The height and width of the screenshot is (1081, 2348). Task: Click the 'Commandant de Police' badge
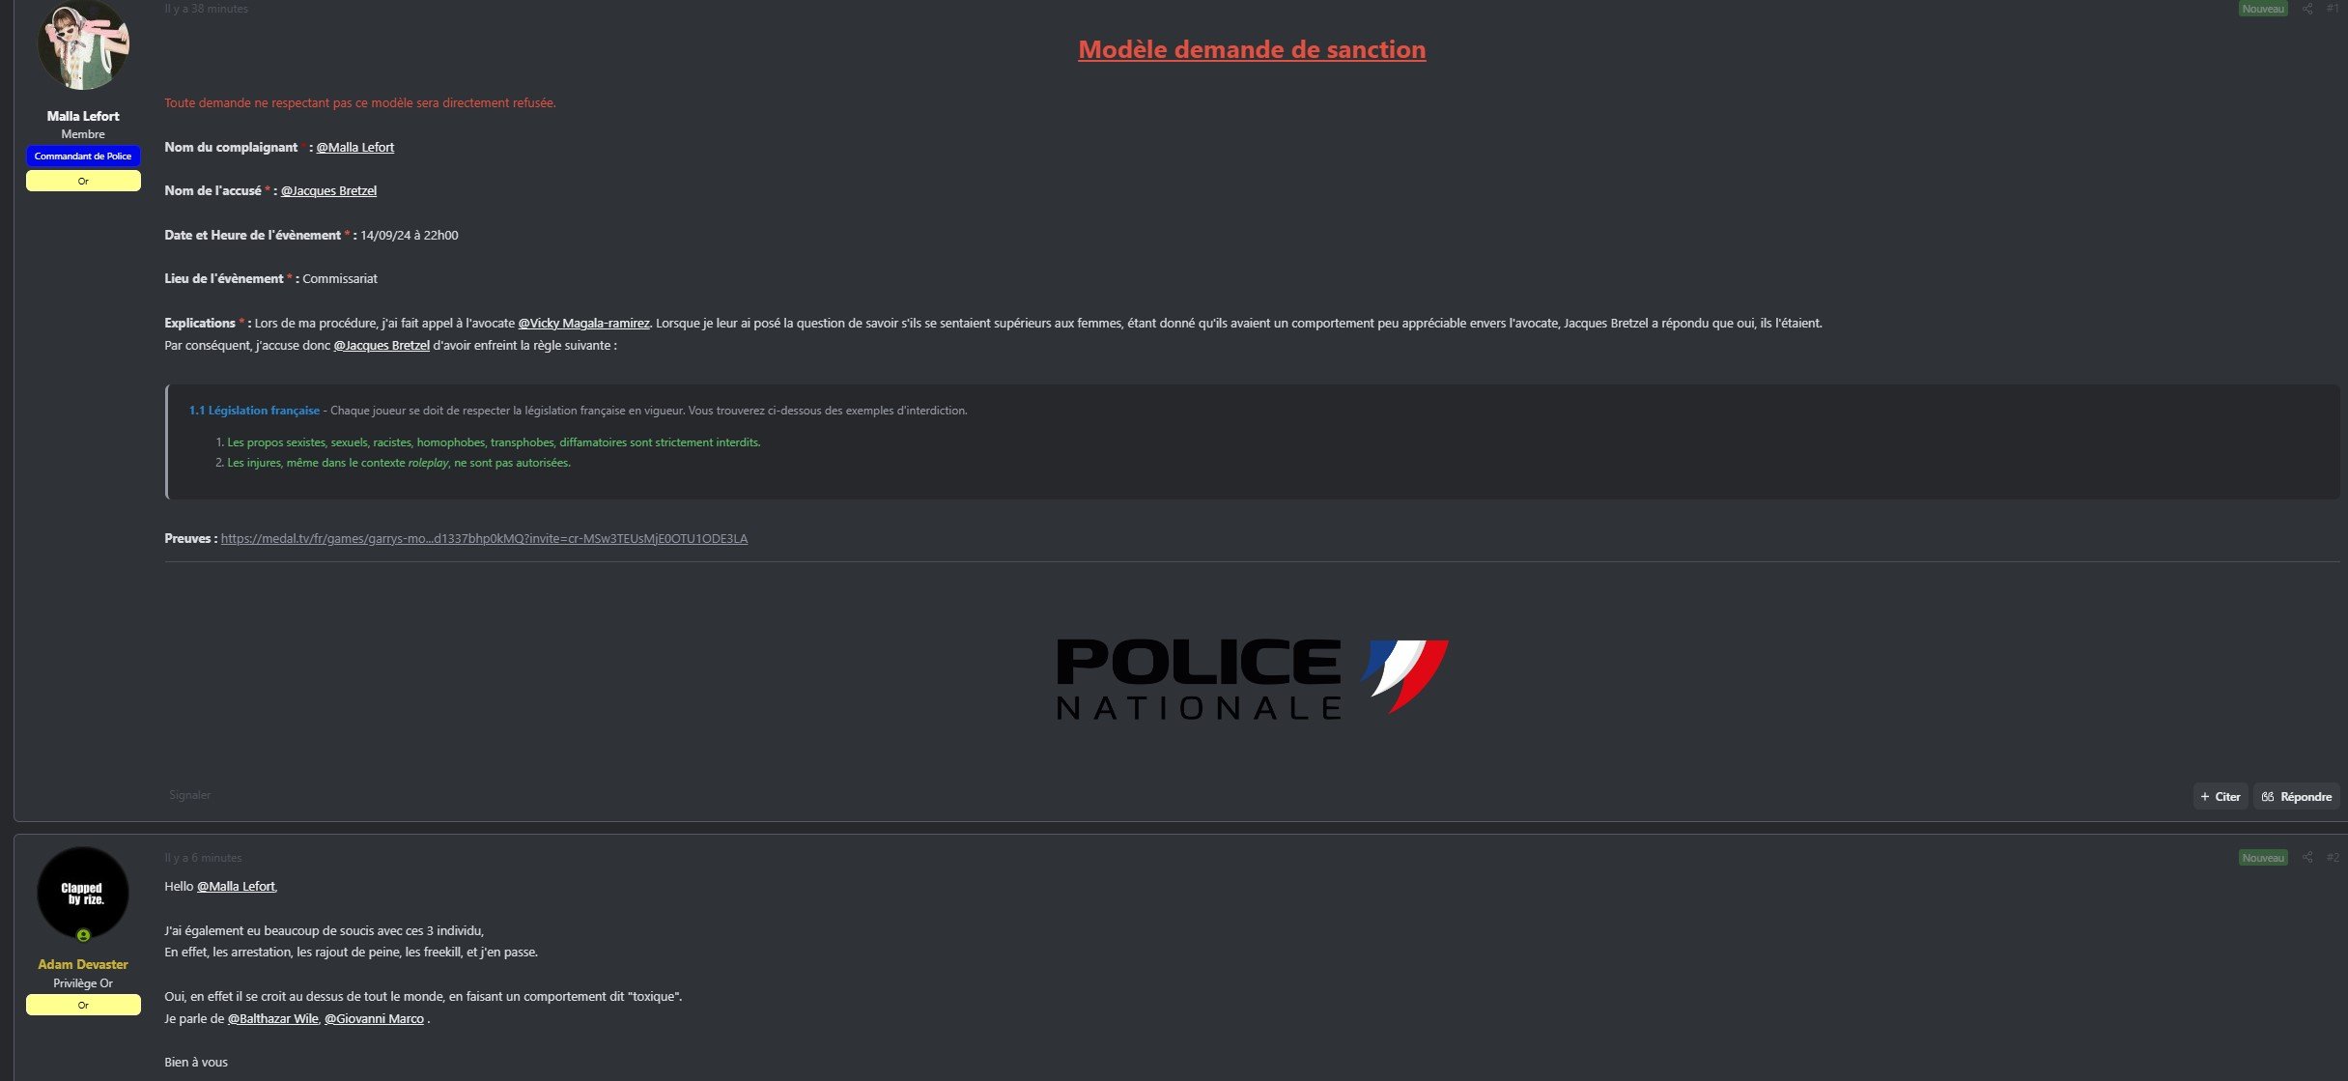[x=83, y=156]
